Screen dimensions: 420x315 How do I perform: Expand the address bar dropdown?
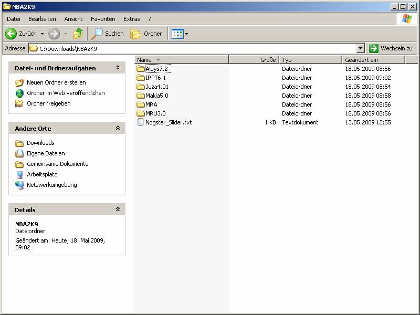coord(361,48)
